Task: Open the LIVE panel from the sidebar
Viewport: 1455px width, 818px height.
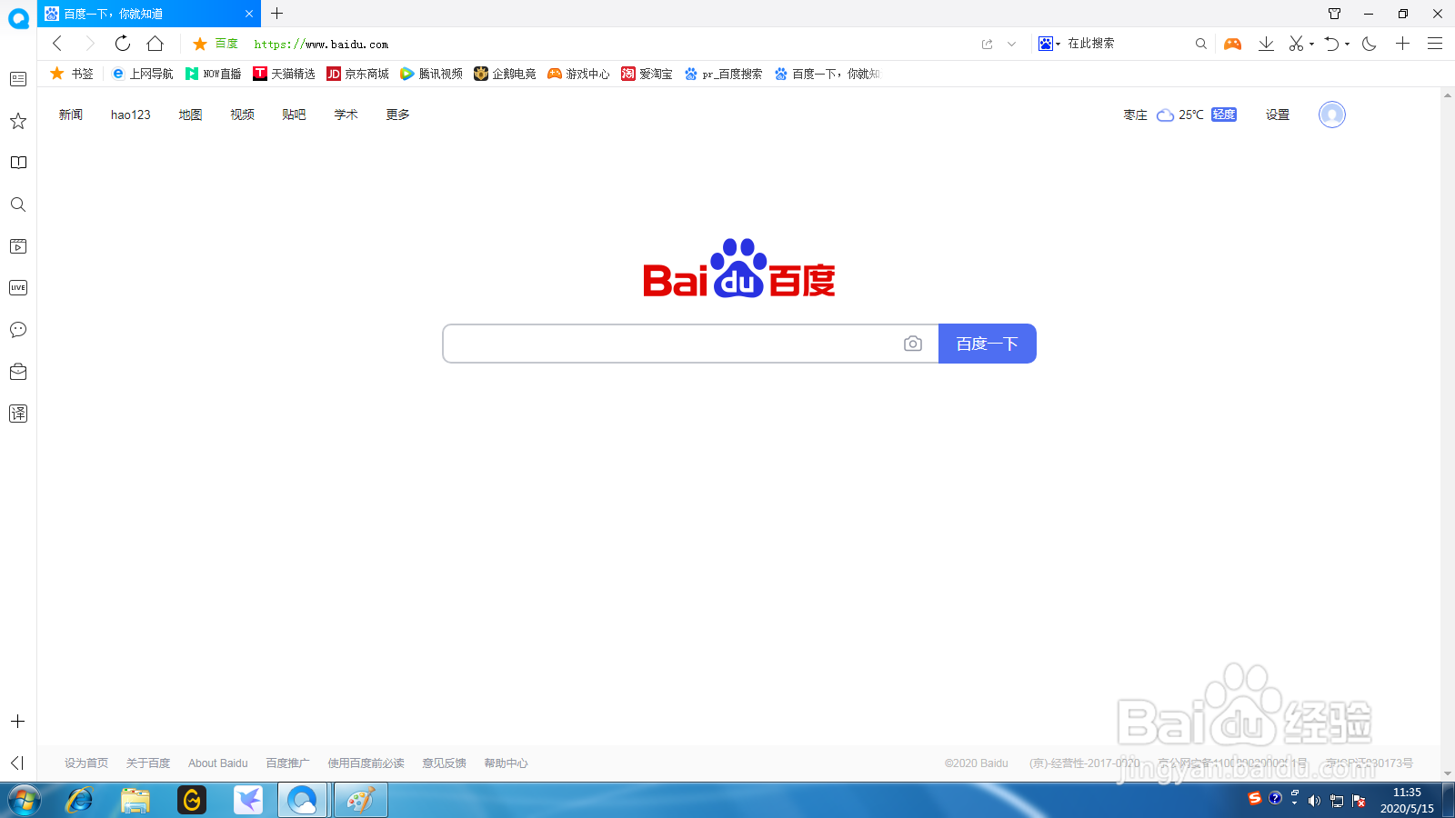Action: tap(18, 287)
